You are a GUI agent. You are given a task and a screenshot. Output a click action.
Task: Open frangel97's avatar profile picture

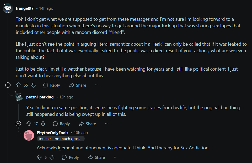pyautogui.click(x=8, y=8)
